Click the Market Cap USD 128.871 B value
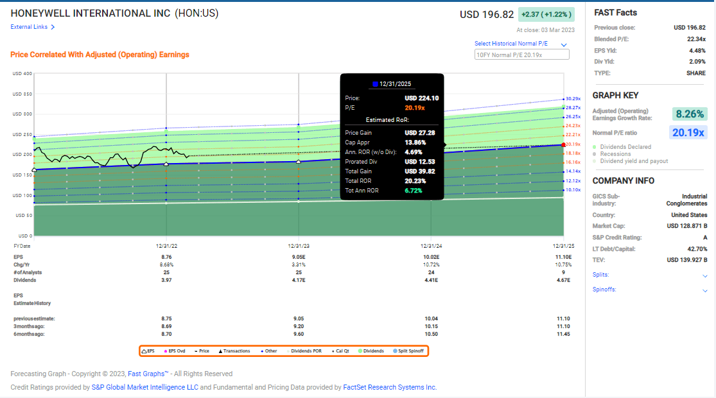 (x=686, y=227)
